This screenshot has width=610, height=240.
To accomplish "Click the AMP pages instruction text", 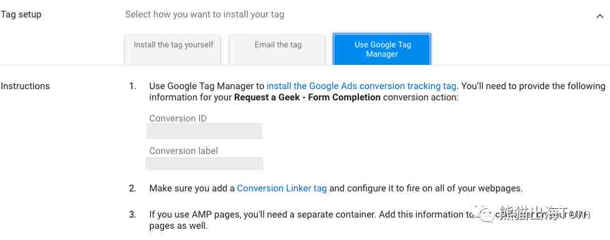I will click(311, 220).
